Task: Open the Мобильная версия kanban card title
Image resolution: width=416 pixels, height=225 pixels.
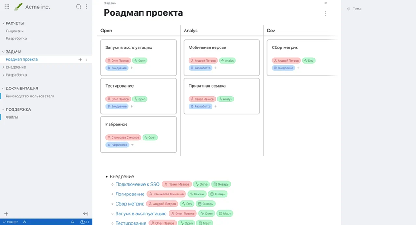Action: 207,47
